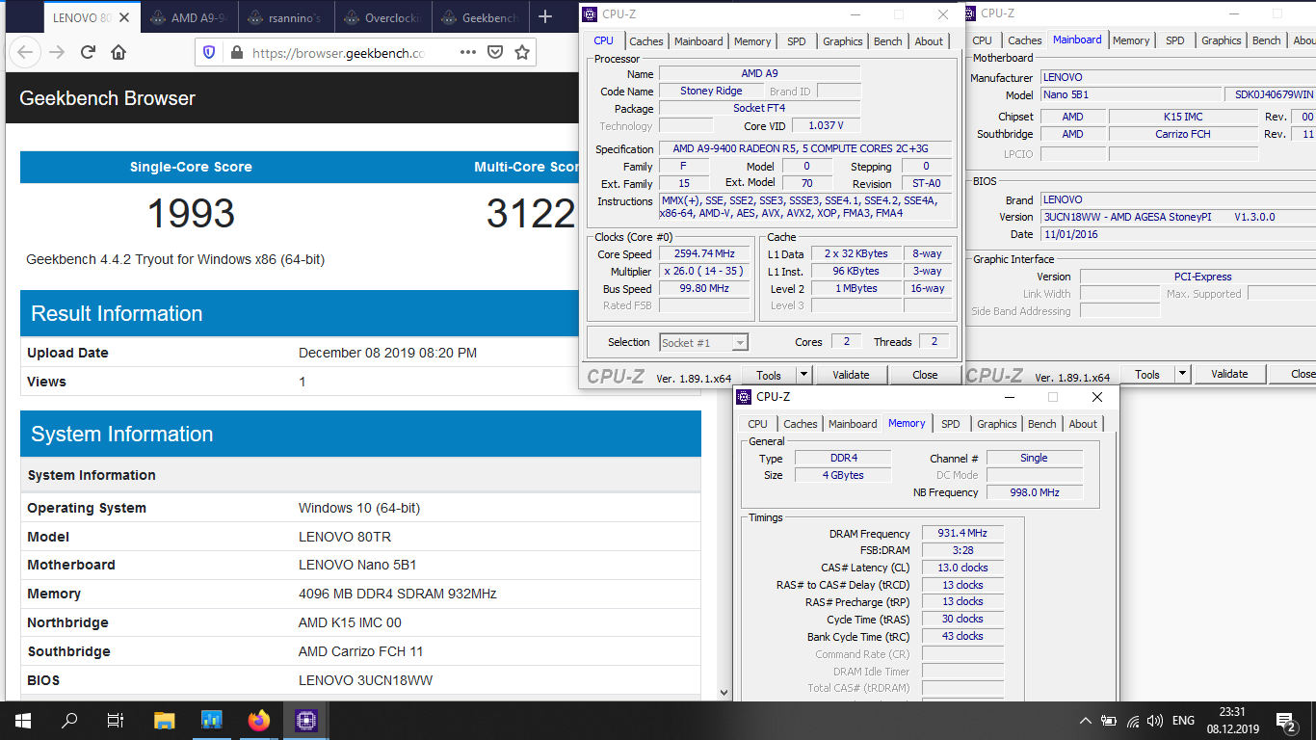Switch to the Overclocki browser tab

click(383, 17)
